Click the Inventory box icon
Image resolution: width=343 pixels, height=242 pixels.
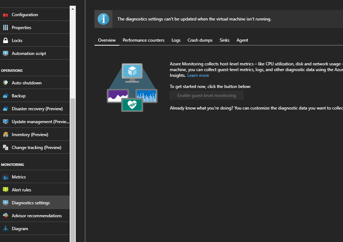coord(5,134)
